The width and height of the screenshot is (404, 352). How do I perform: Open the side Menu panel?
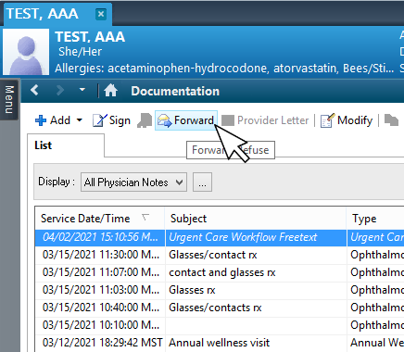9,100
